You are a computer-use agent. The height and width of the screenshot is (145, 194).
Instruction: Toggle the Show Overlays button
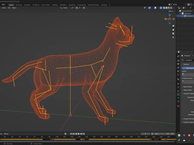[x=155, y=8]
